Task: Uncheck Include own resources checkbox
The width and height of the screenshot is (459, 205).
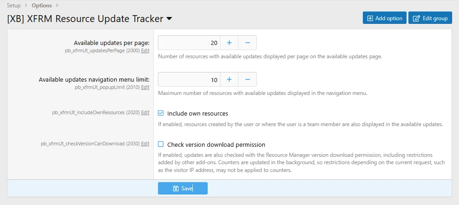Action: 161,113
